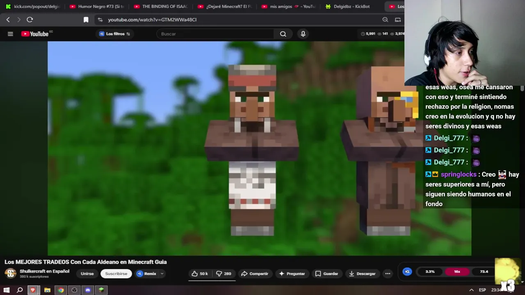Click the video title Los MEJORES TRADEOS
Viewport: 525px width, 295px height.
pos(86,262)
